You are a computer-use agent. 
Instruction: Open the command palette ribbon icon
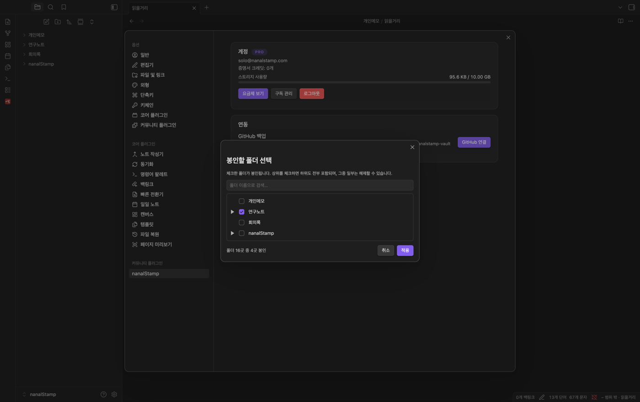pyautogui.click(x=8, y=79)
